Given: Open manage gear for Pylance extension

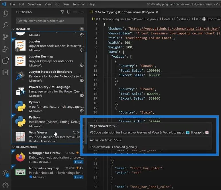Looking at the screenshot, I should click(82, 111).
